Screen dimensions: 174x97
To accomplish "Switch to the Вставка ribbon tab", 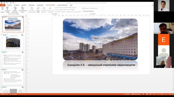I will 17,5.
